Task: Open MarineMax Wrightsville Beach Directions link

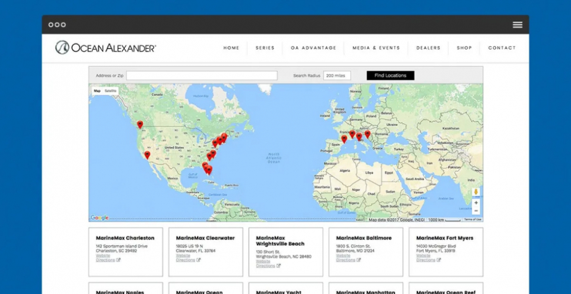Action: click(x=265, y=266)
